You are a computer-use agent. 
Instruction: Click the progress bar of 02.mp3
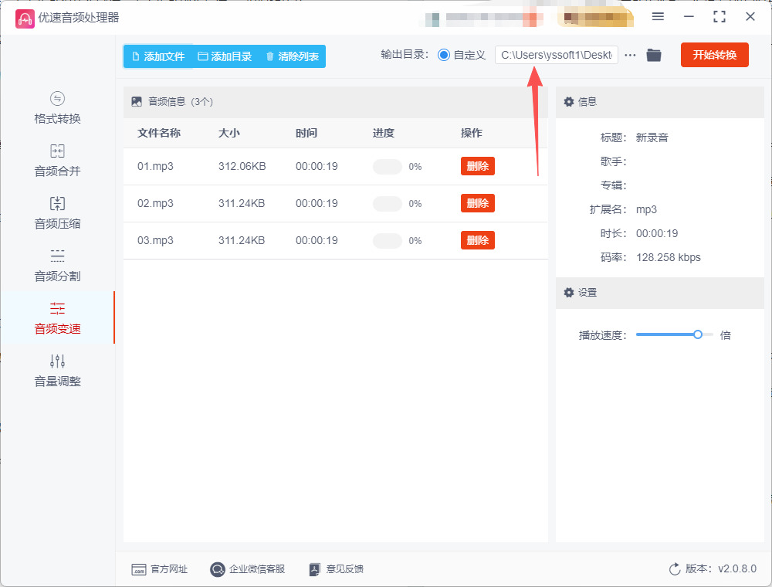pos(388,203)
